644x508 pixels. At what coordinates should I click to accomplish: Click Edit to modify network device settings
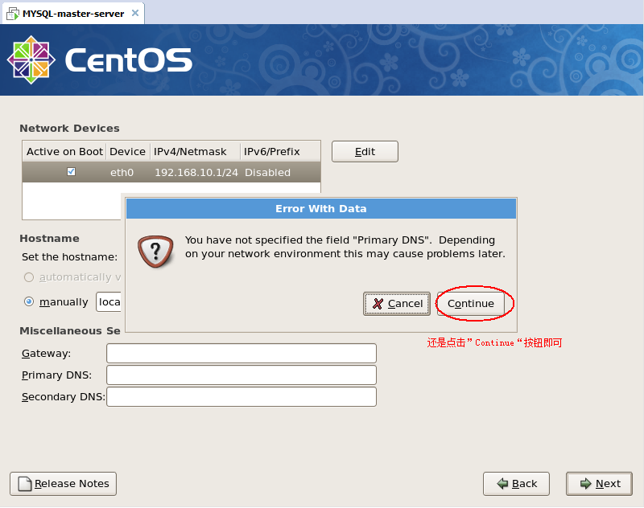click(x=365, y=151)
